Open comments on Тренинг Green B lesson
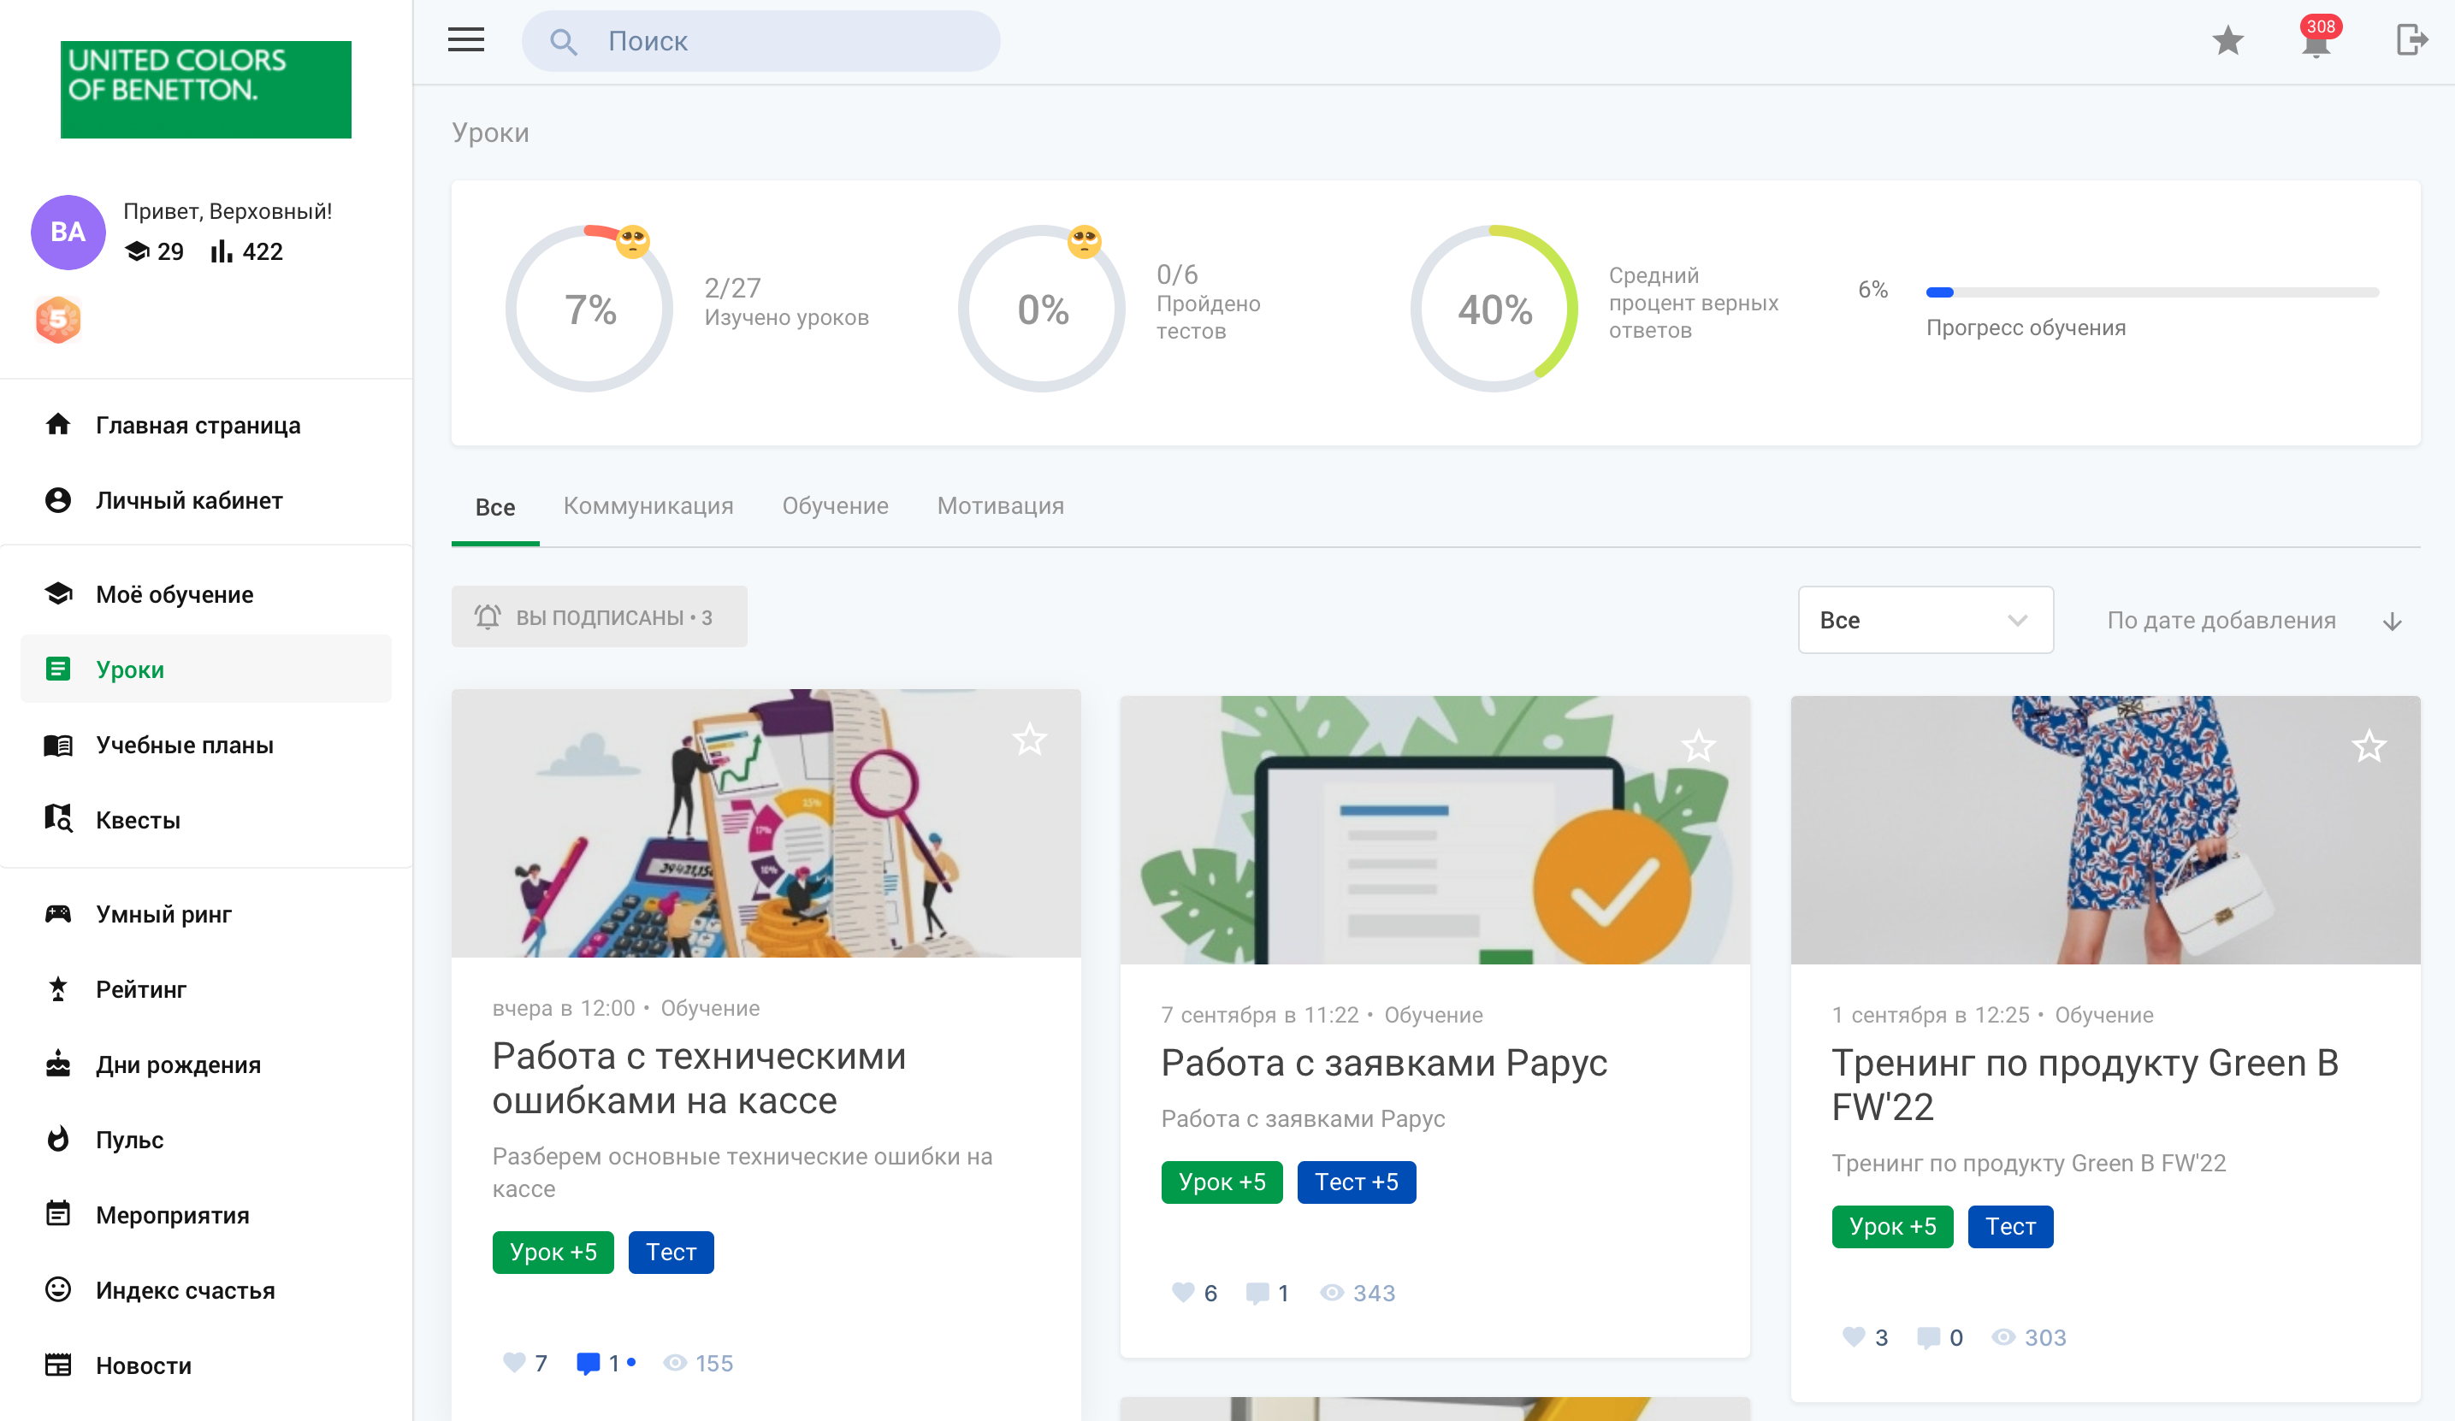Screen dimensions: 2455x1421 tap(1928, 1337)
